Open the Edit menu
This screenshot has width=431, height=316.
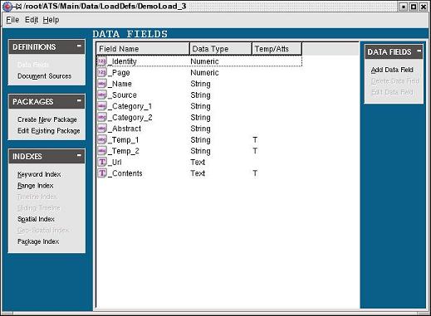[32, 20]
